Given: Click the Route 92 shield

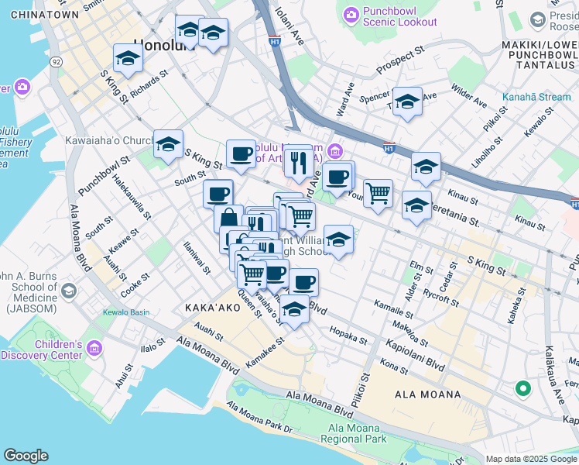Looking at the screenshot, I should (x=57, y=62).
